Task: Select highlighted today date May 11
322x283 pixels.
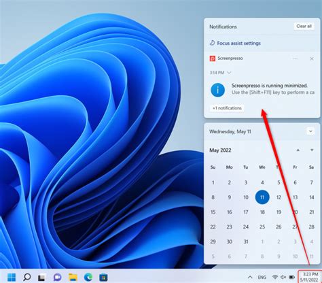Action: click(x=262, y=197)
